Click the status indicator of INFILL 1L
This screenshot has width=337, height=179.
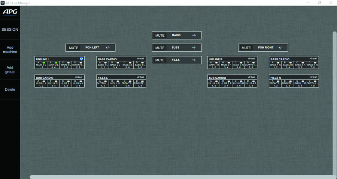point(118,81)
